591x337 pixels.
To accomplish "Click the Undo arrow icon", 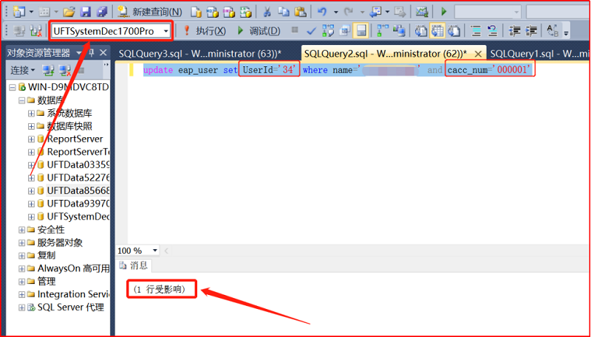I will coord(322,12).
